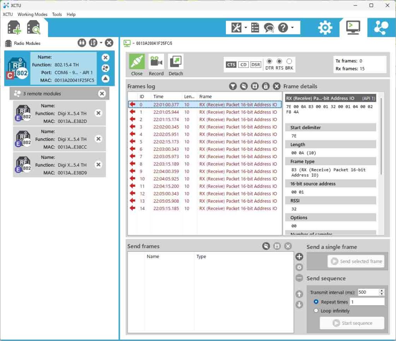Image resolution: width=396 pixels, height=341 pixels.
Task: Toggle the DTR line radio button
Action: [270, 61]
